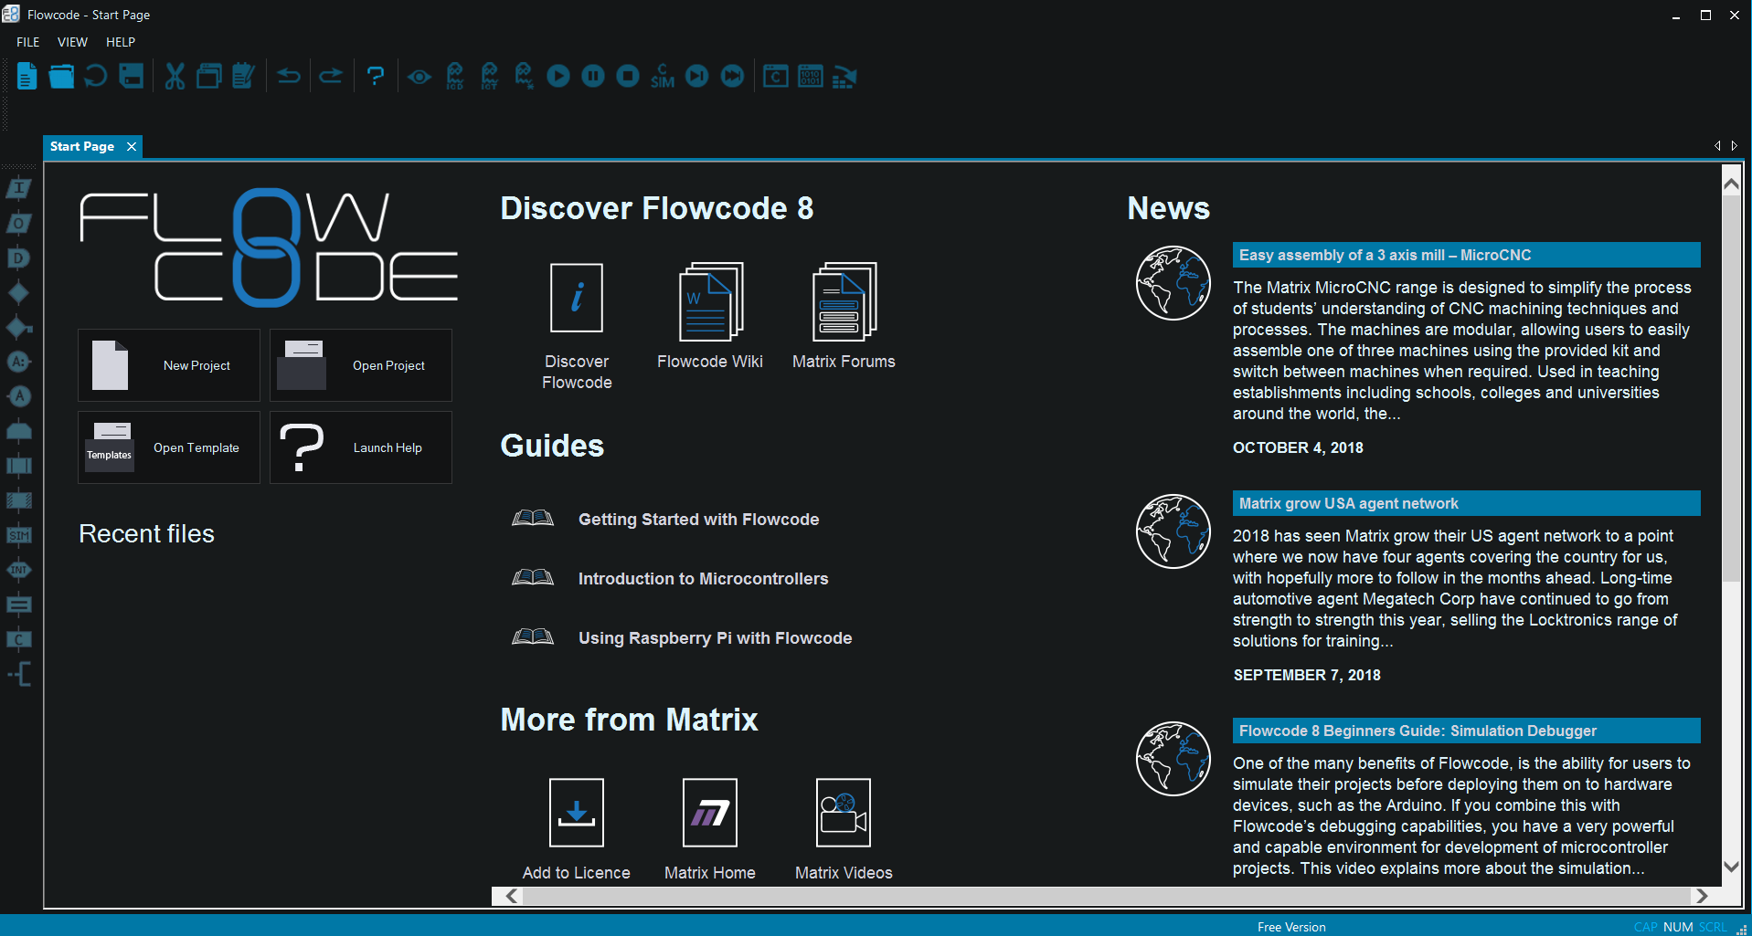Select the Decision diamond icon in sidebar
Image resolution: width=1752 pixels, height=936 pixels.
(x=19, y=293)
